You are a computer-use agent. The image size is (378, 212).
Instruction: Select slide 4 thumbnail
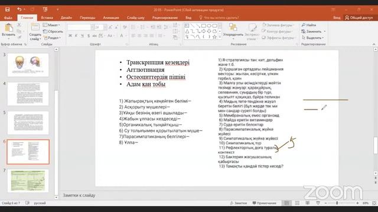(x=28, y=94)
